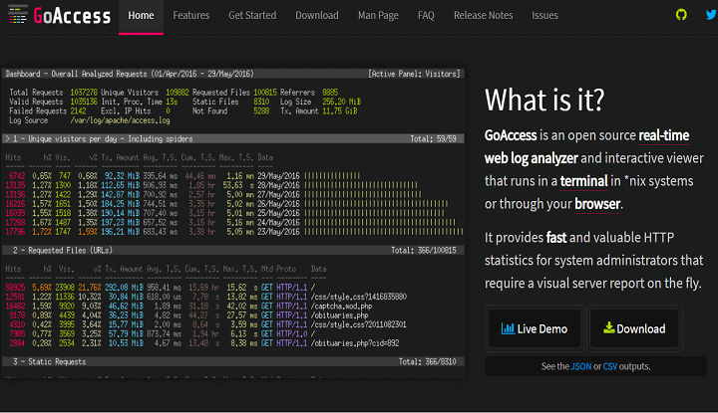The image size is (718, 413).
Task: Click the Active Panel: Visitors label
Action: point(414,74)
